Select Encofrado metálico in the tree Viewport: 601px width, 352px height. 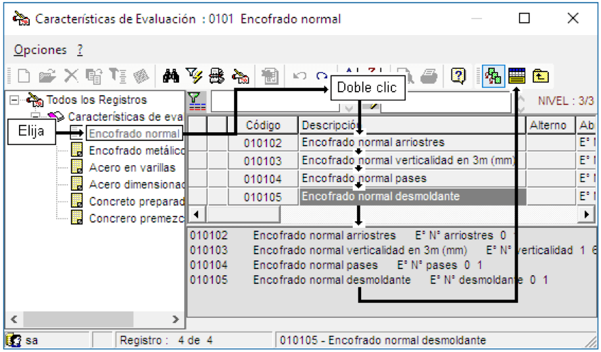(137, 150)
